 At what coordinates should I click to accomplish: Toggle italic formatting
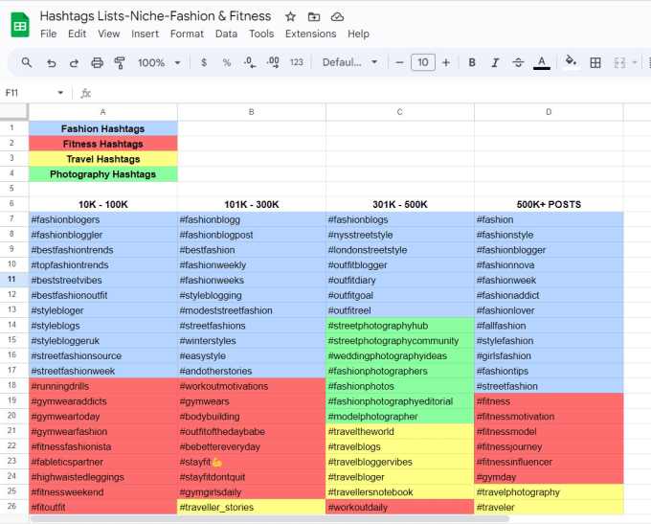tap(495, 63)
